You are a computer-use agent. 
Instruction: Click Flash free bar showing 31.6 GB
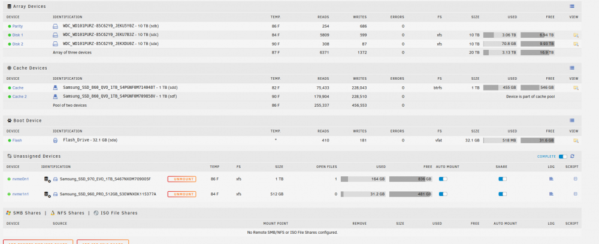[537, 140]
